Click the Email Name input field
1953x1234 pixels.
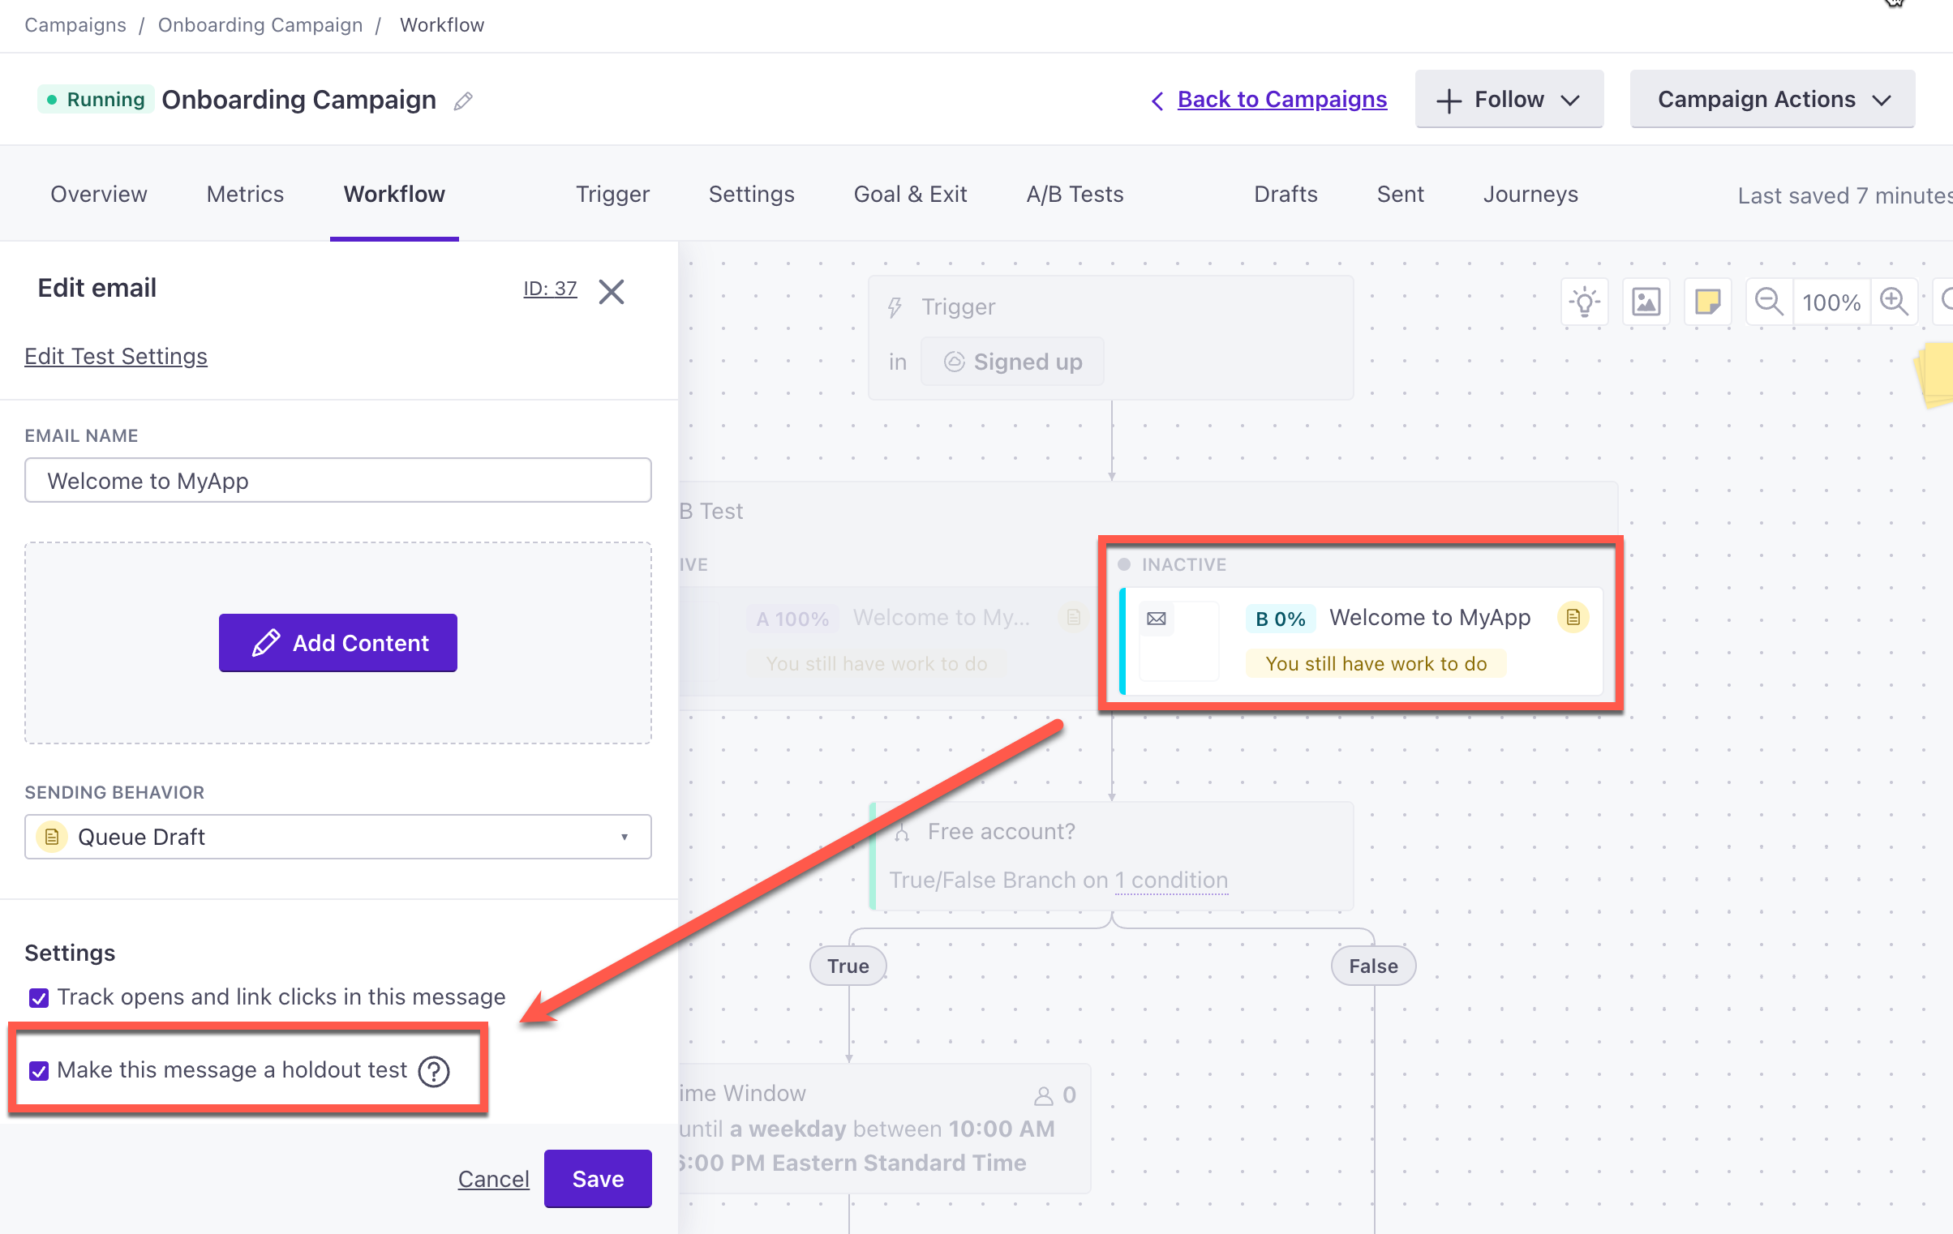point(337,479)
